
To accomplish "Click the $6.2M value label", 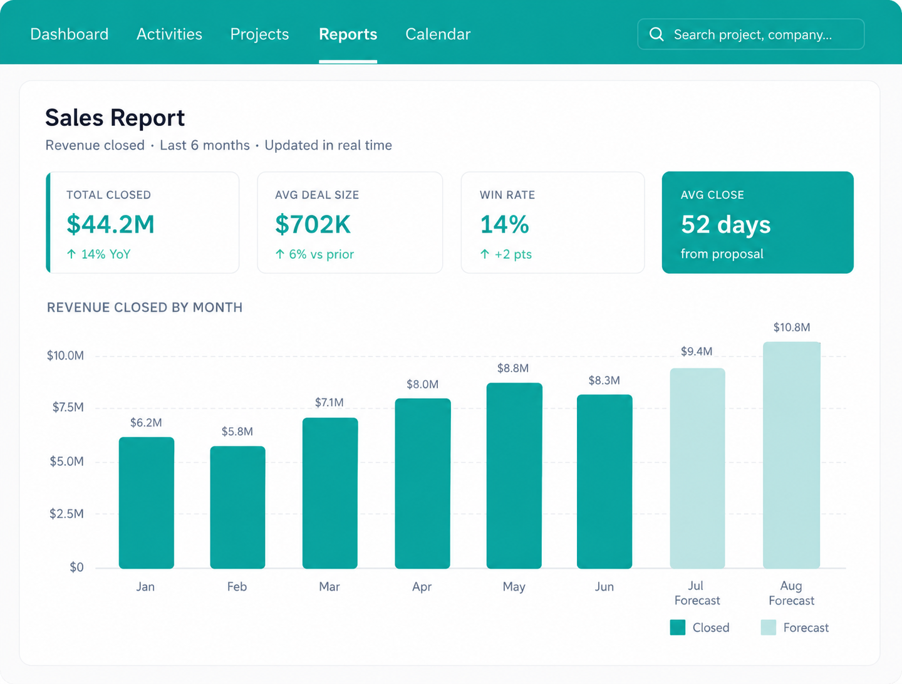I will click(x=146, y=423).
